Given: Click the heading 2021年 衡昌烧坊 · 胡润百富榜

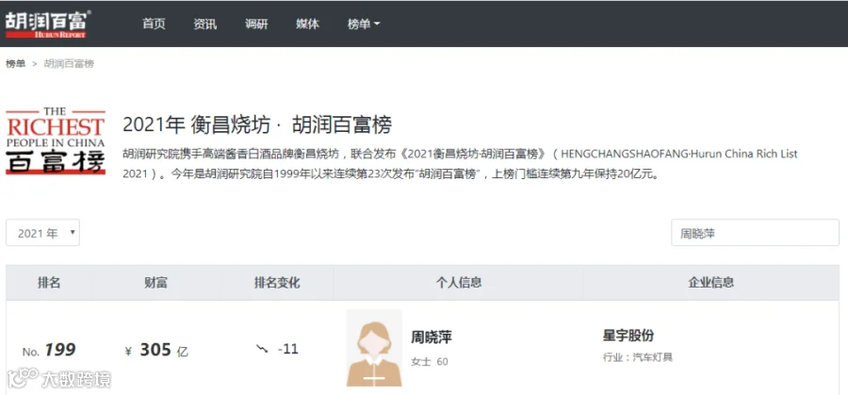Looking at the screenshot, I should [x=257, y=125].
